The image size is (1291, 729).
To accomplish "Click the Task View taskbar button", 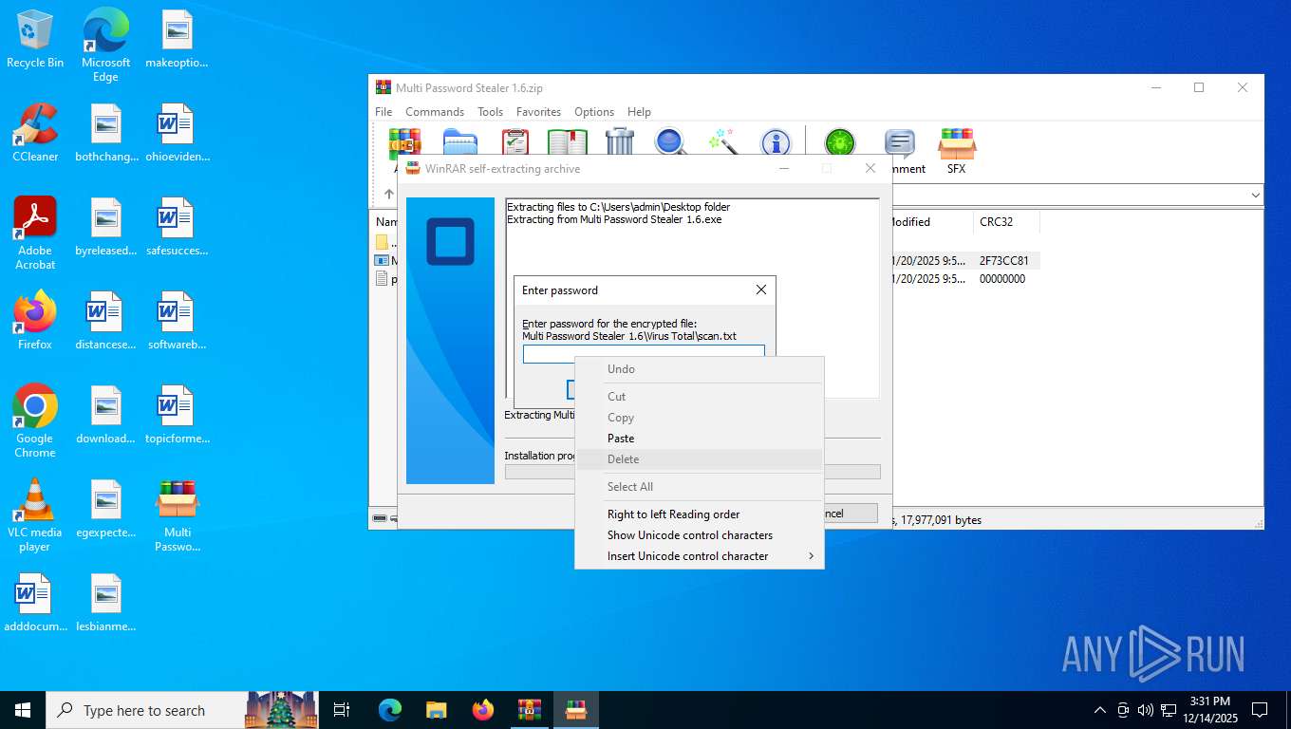I will point(342,709).
